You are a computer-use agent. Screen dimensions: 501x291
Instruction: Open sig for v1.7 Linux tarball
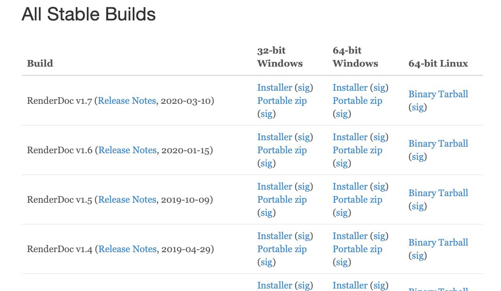(x=418, y=107)
